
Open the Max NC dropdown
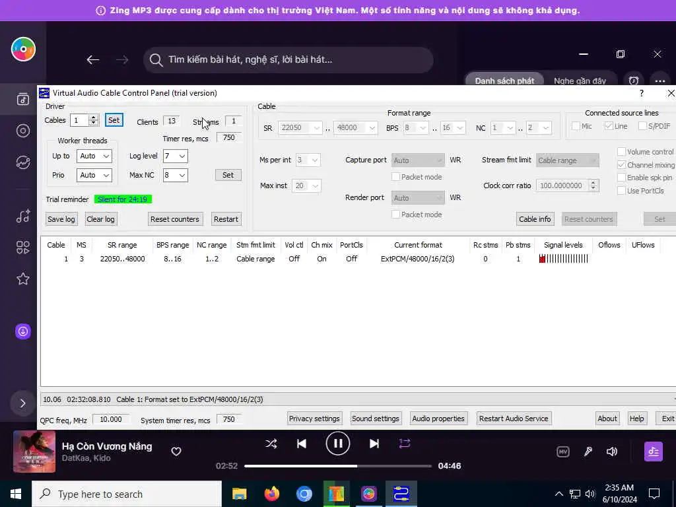tap(175, 175)
